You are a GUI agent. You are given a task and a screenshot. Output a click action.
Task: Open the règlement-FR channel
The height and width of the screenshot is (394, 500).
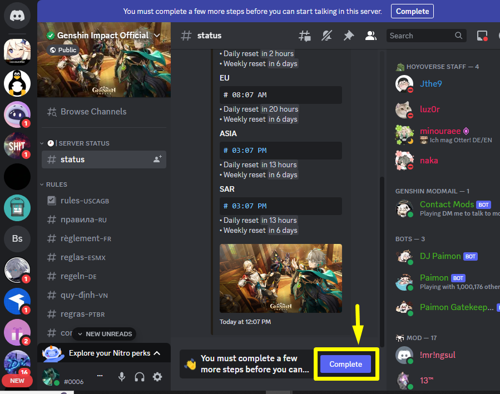tap(104, 238)
